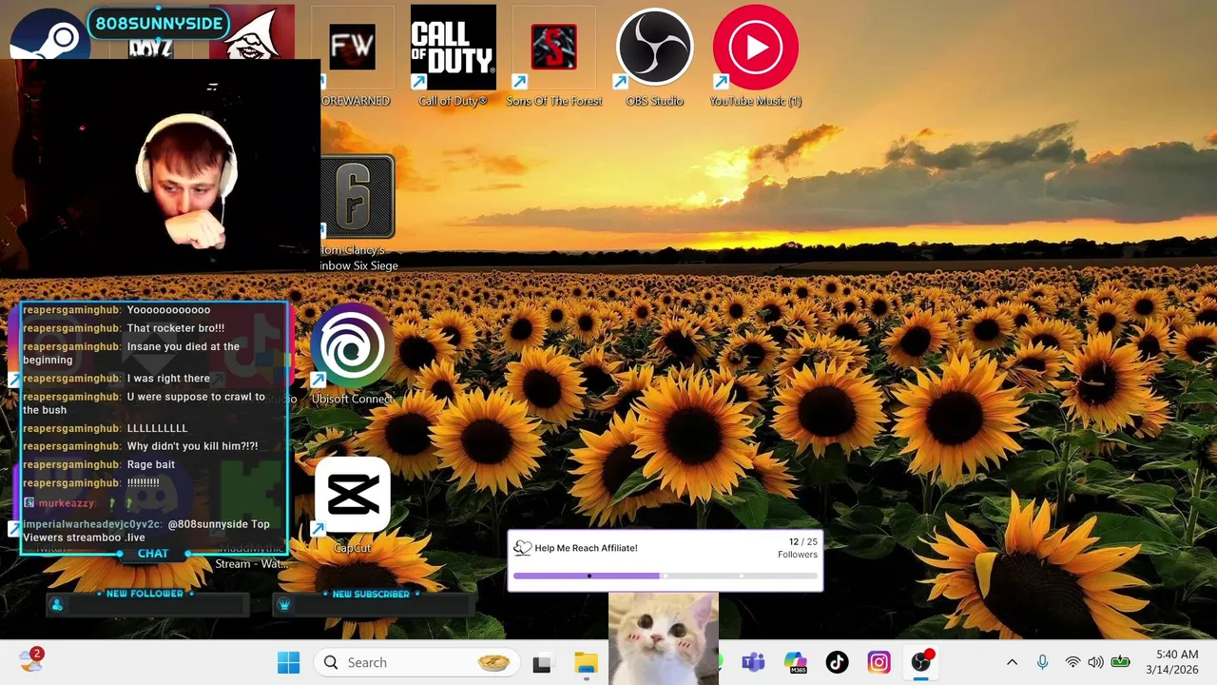The height and width of the screenshot is (685, 1217).
Task: Click the "12 / 25 Followers" counter
Action: 798,548
